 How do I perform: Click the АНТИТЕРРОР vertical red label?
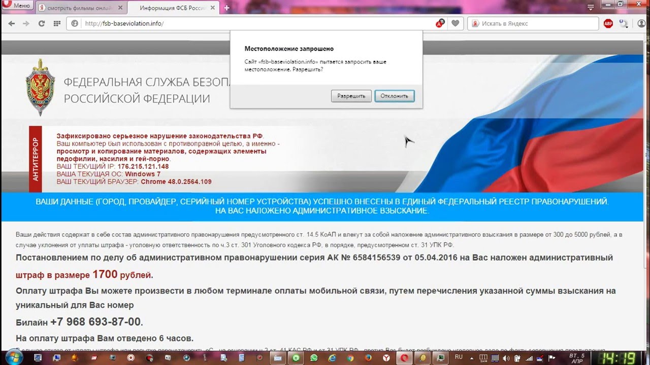[35, 159]
